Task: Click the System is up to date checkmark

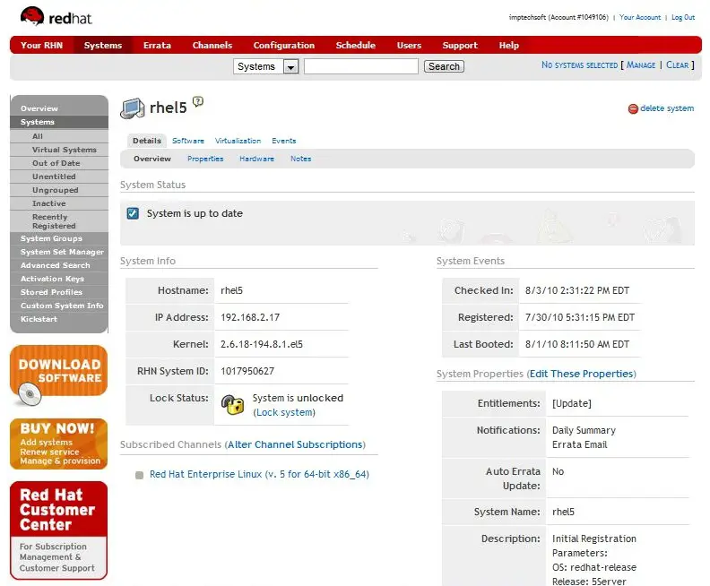Action: [133, 213]
